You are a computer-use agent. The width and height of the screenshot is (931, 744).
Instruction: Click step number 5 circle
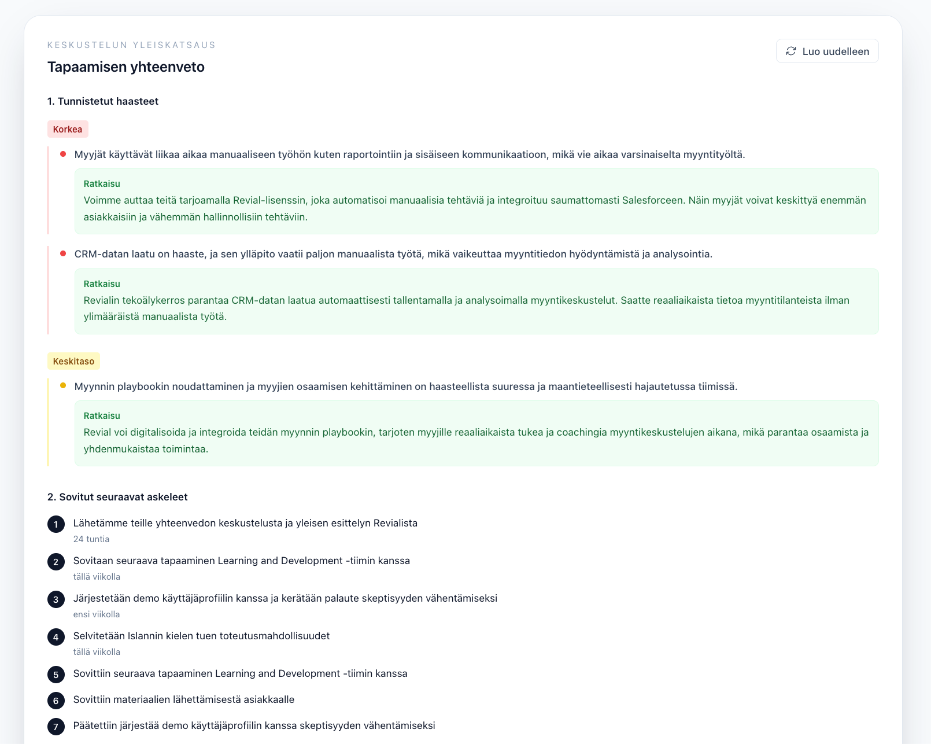click(56, 675)
